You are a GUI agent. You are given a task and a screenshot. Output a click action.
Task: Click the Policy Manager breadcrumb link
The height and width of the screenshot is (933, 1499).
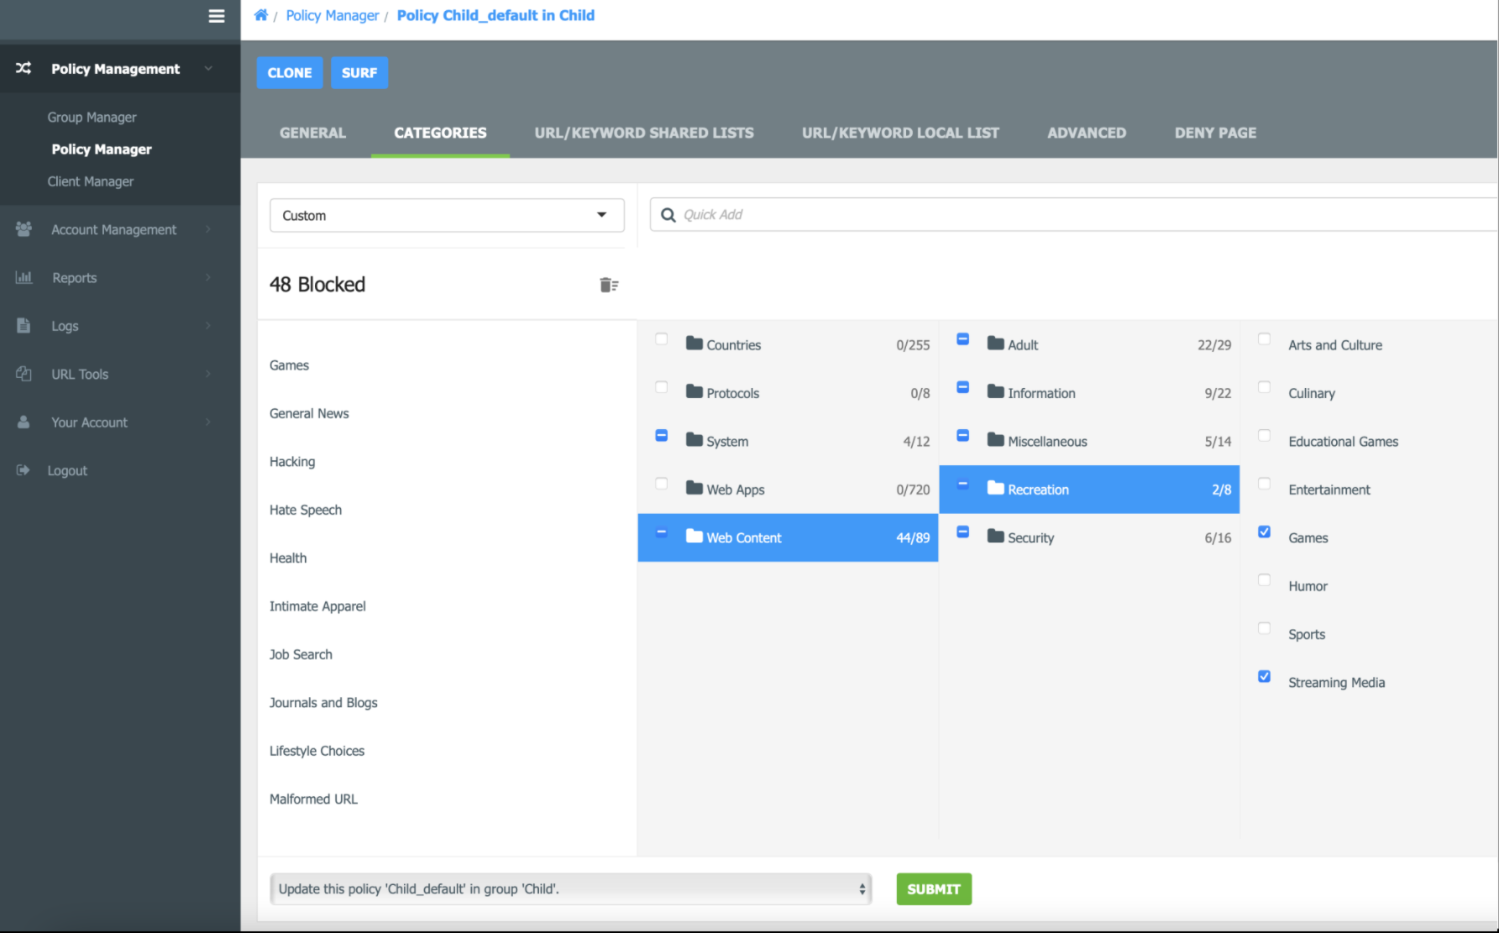pos(333,15)
